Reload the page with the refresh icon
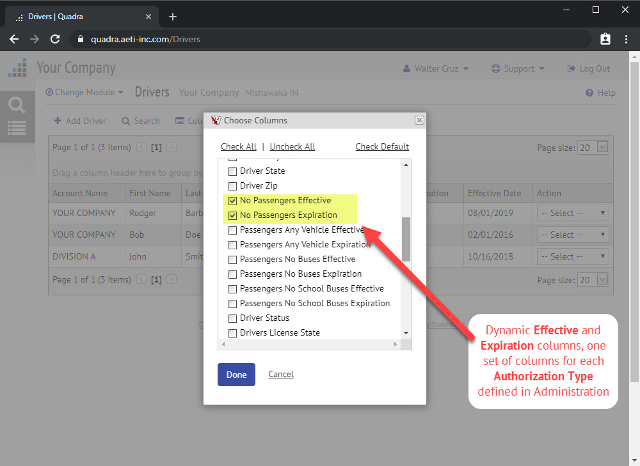 [x=55, y=39]
